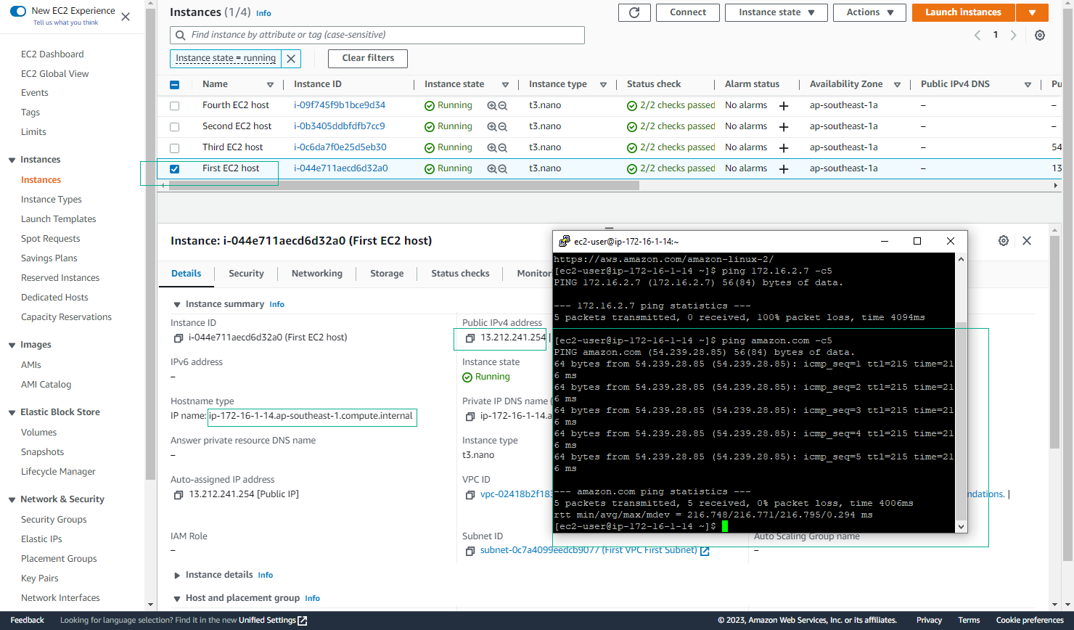
Task: Copy the Instance ID value icon
Action: [x=179, y=338]
